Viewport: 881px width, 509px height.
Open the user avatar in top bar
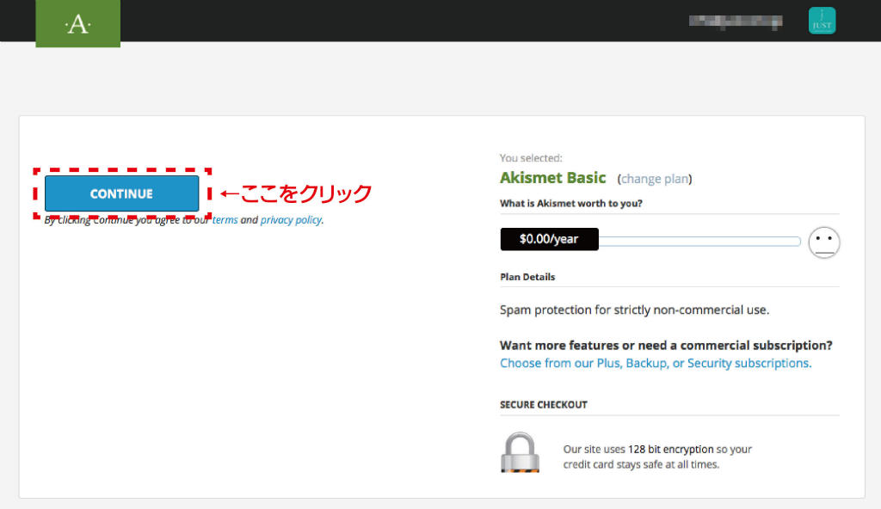(822, 21)
